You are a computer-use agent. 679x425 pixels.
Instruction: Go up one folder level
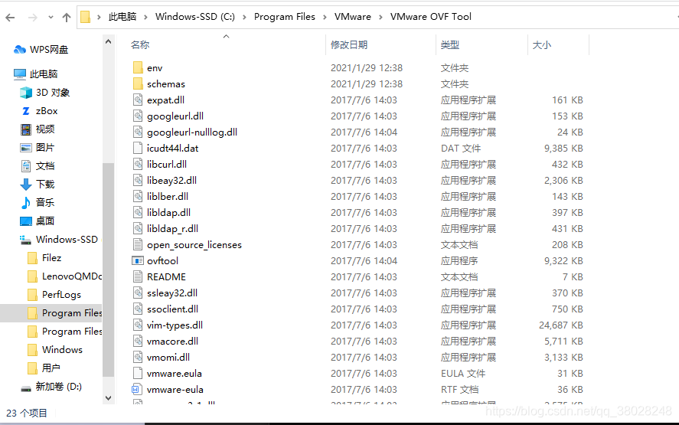click(67, 18)
